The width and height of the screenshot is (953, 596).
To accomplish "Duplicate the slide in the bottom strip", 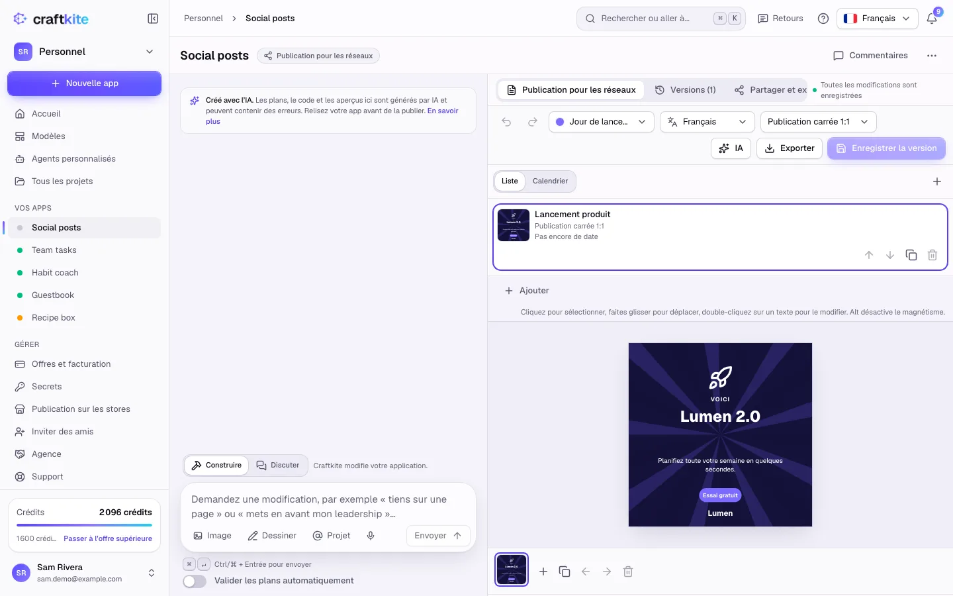I will tap(565, 571).
